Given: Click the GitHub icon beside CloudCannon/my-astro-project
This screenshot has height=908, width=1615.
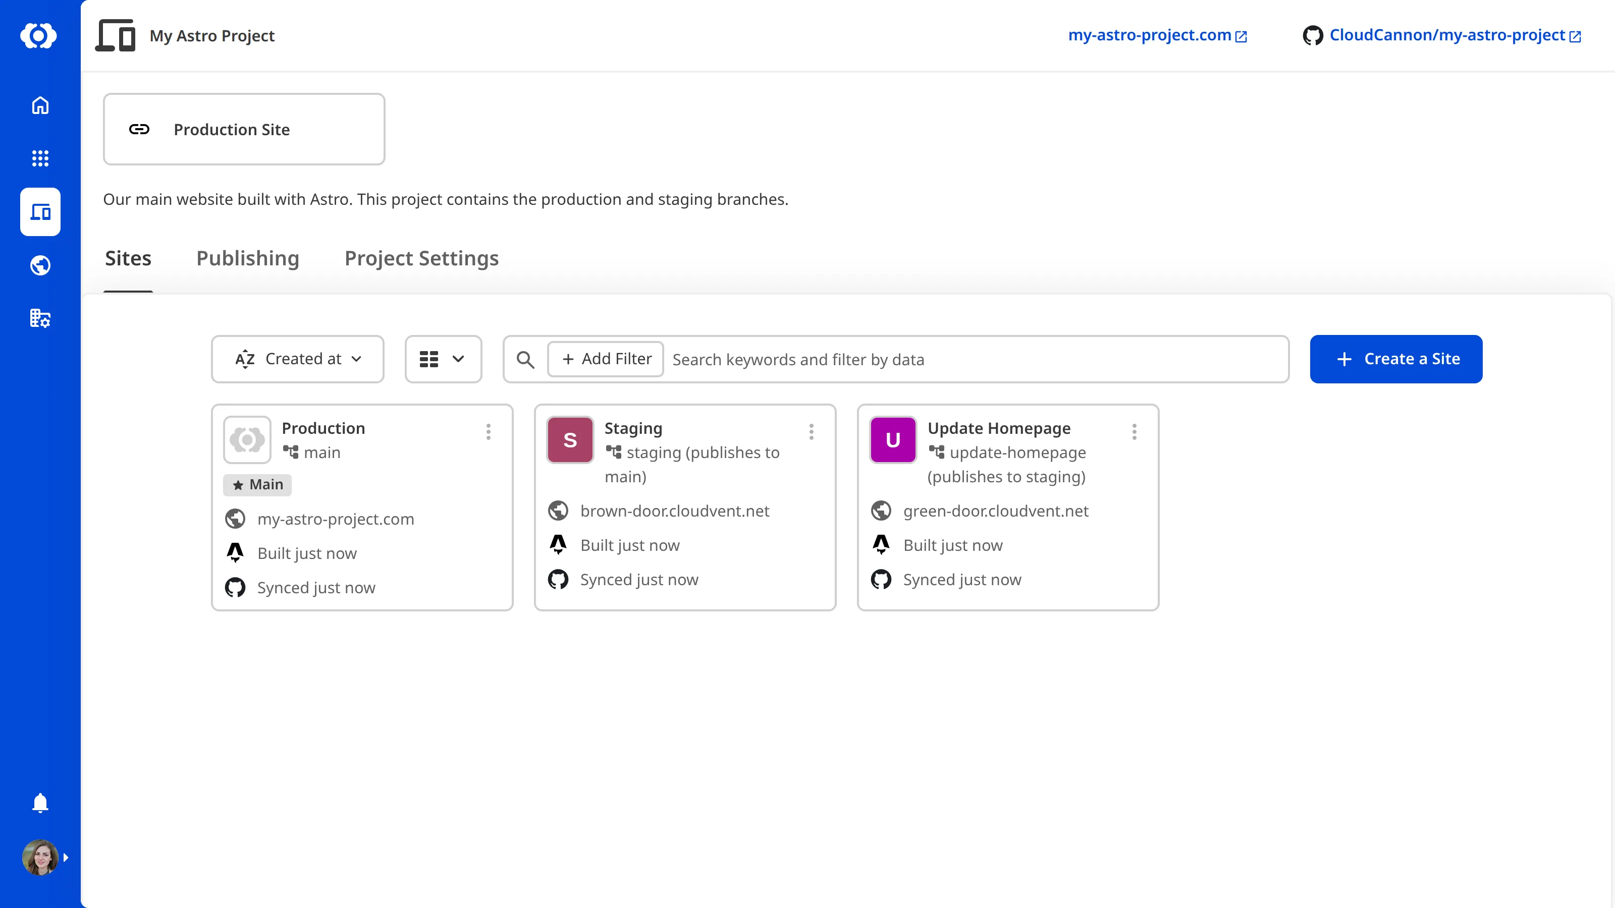Looking at the screenshot, I should [1312, 36].
